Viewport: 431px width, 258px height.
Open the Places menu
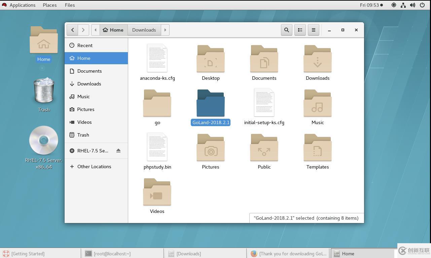pyautogui.click(x=50, y=5)
